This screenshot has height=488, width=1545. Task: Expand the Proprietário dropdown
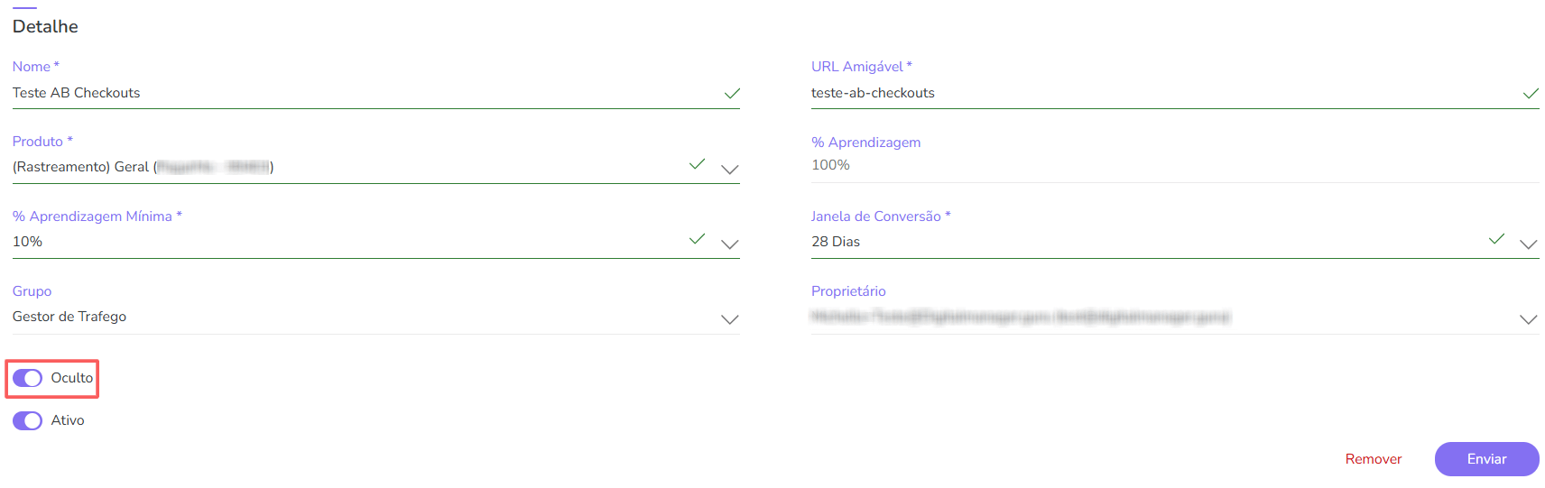1528,319
